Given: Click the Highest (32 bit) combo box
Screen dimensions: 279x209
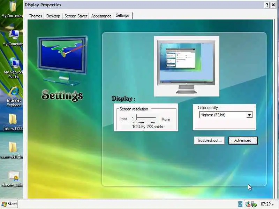Looking at the screenshot, I should coord(226,115).
